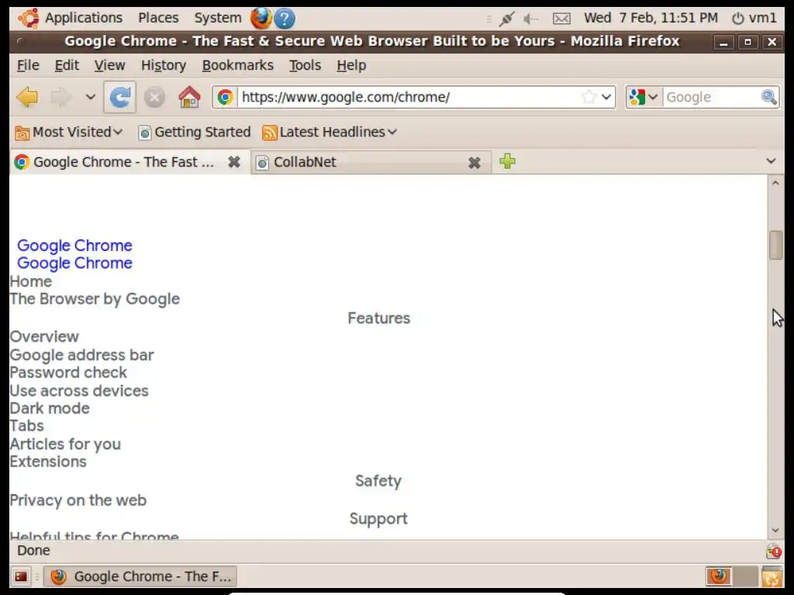Click the Home text on the page

[x=31, y=281]
